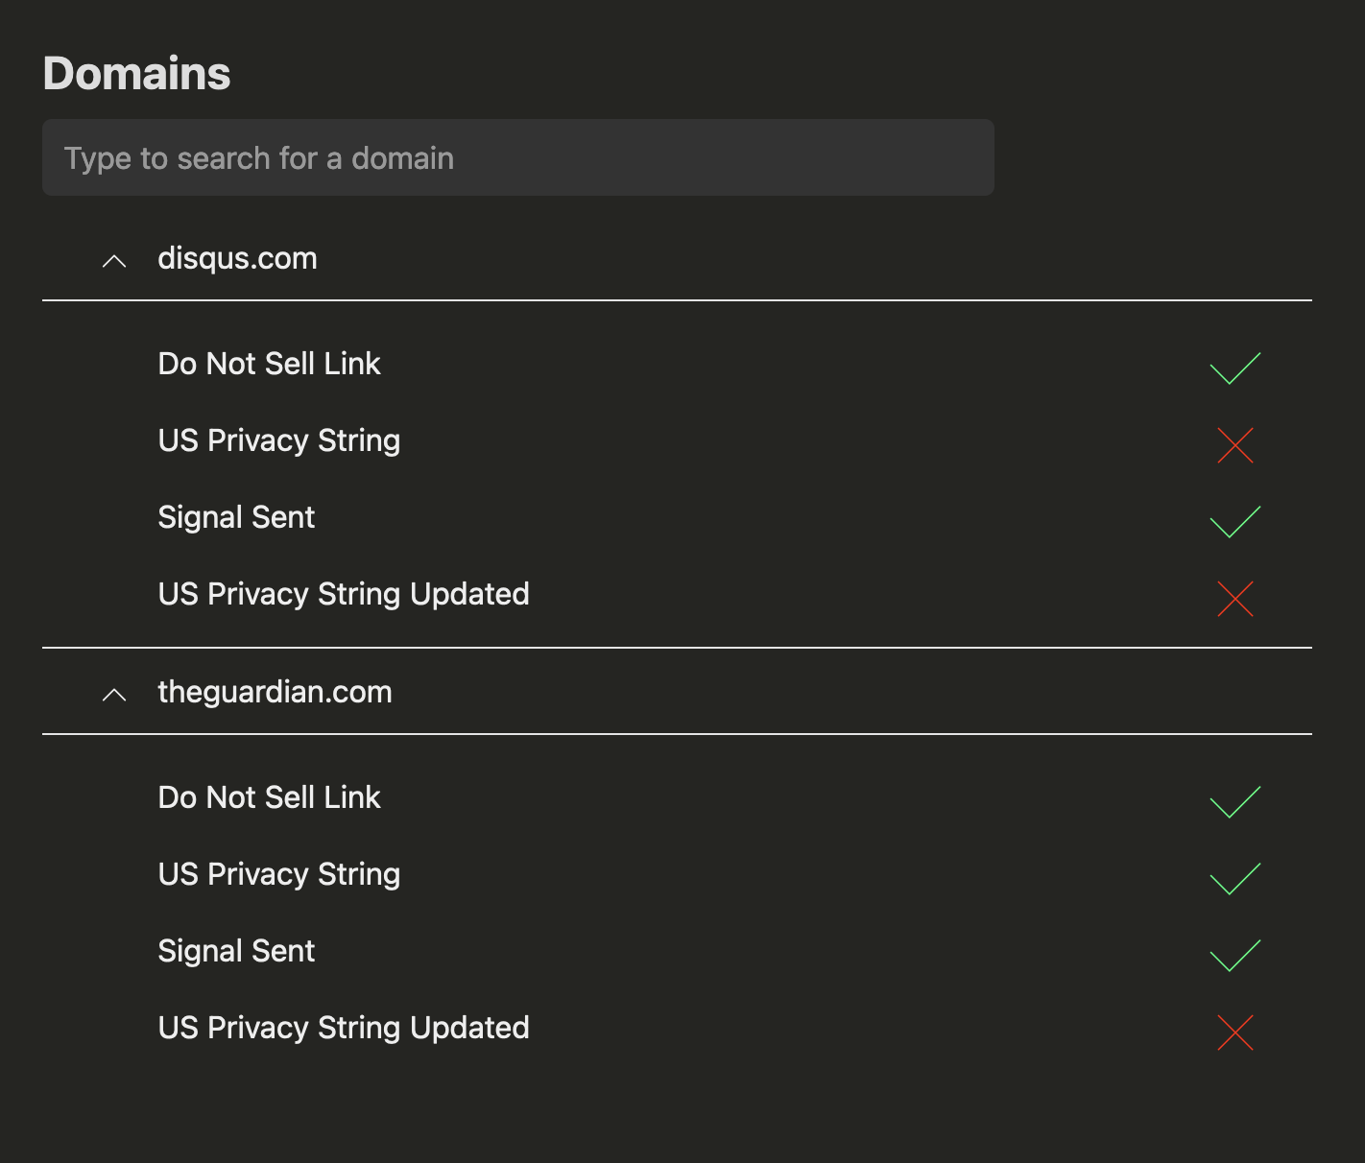Click the red X for disqus.com US Privacy String Updated
This screenshot has width=1365, height=1163.
pos(1234,598)
